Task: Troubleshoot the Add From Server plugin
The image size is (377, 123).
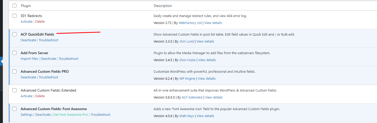Action: [69, 59]
